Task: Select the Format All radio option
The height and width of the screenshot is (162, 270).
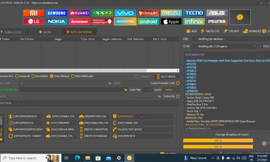Action: pos(22,76)
